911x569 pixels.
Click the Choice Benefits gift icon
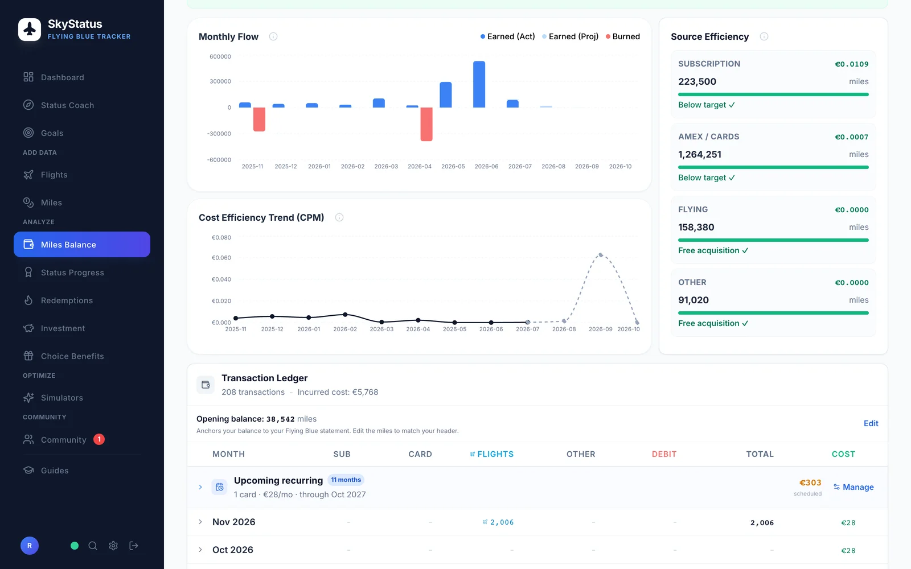28,356
